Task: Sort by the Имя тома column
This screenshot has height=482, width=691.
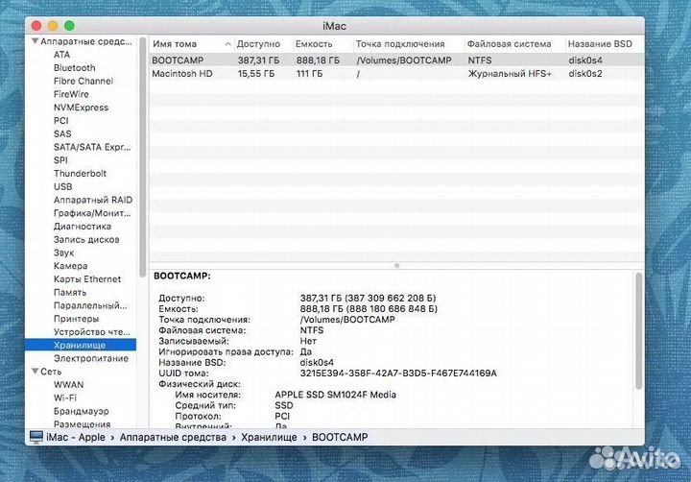Action: coord(191,44)
